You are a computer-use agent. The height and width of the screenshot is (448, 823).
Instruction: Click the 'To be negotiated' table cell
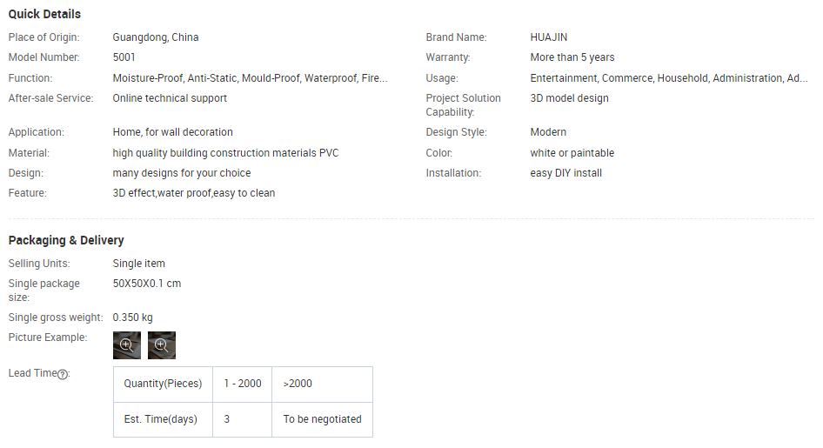tap(322, 419)
